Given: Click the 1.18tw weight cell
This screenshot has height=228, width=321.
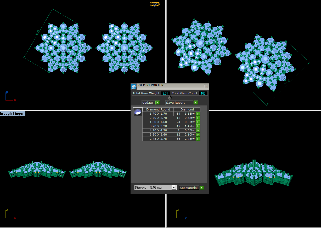Looking at the screenshot, I should click(x=189, y=114).
